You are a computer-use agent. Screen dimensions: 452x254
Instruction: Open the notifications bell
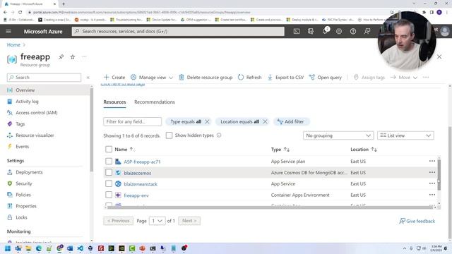coord(325,31)
